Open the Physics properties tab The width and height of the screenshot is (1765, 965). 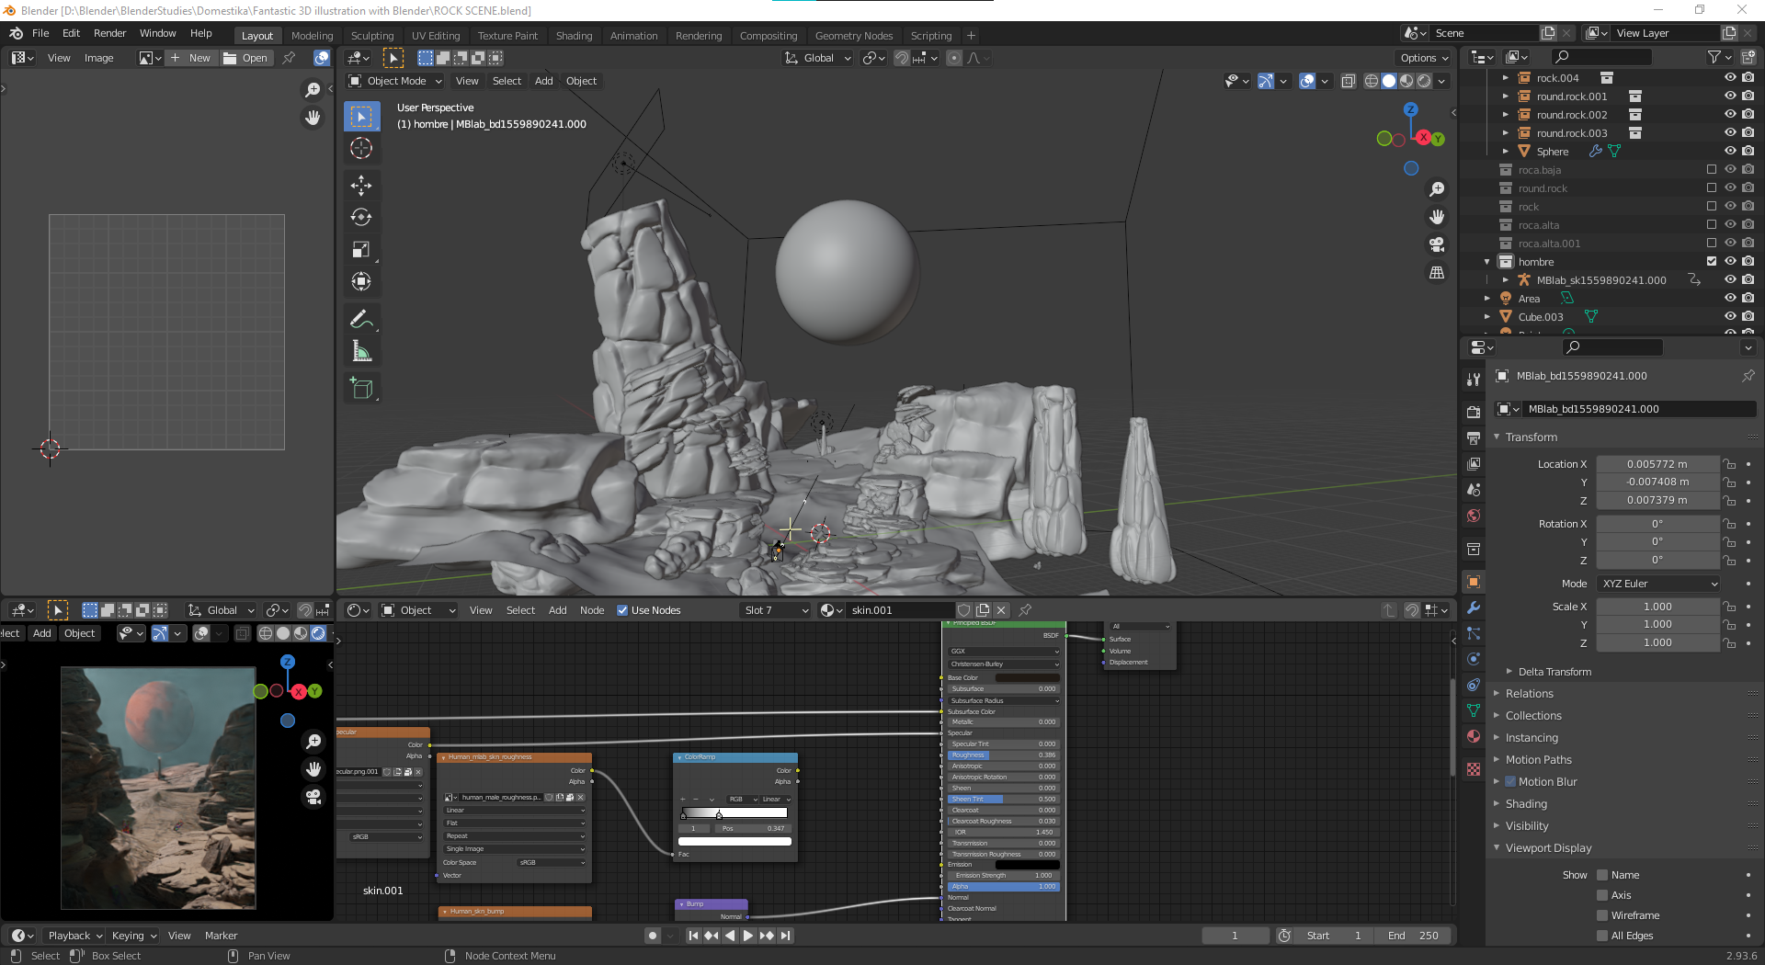(x=1474, y=659)
